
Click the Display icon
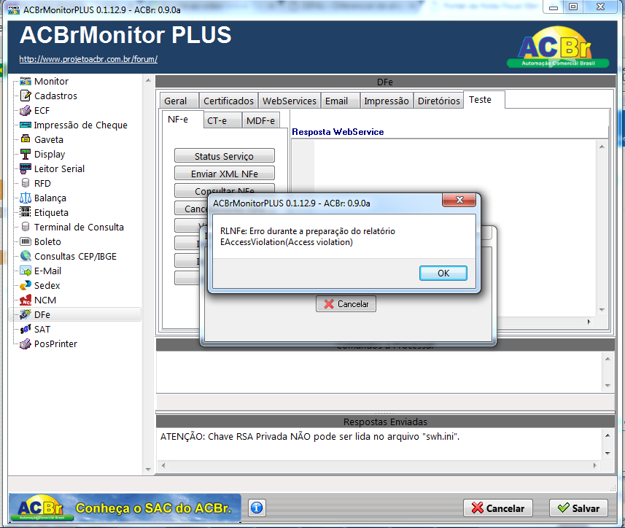pos(26,154)
